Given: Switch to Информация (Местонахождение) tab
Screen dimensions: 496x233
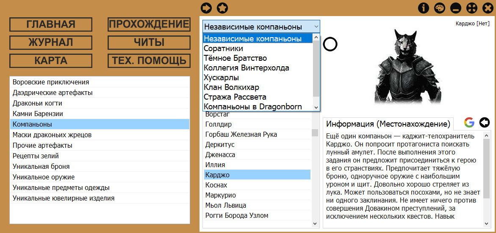Looking at the screenshot, I should point(388,124).
